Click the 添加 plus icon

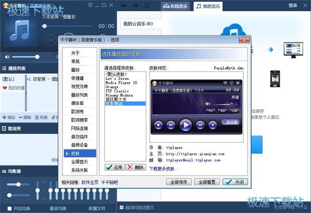4,117
